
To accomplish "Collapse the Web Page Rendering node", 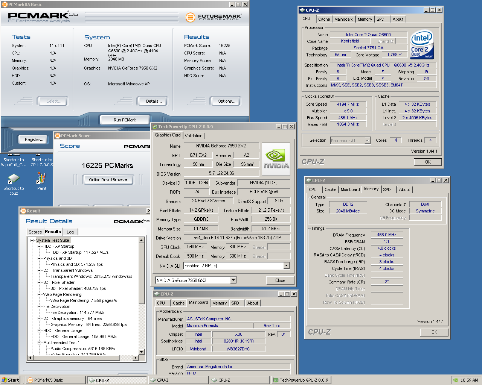I will pos(39,294).
